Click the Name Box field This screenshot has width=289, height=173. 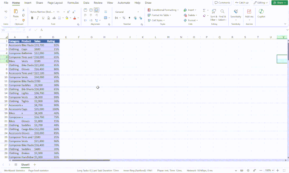coord(13,30)
